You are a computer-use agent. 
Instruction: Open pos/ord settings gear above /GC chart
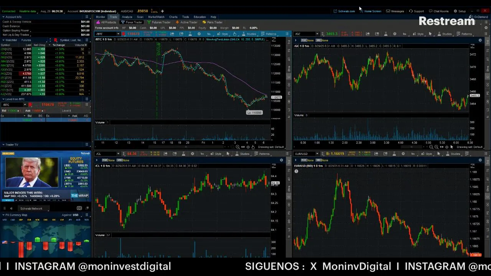[480, 40]
